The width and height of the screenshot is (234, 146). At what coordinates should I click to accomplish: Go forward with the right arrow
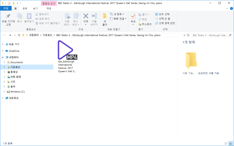(x=10, y=35)
